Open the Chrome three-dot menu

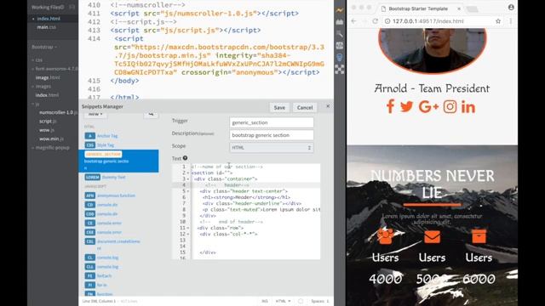click(511, 21)
